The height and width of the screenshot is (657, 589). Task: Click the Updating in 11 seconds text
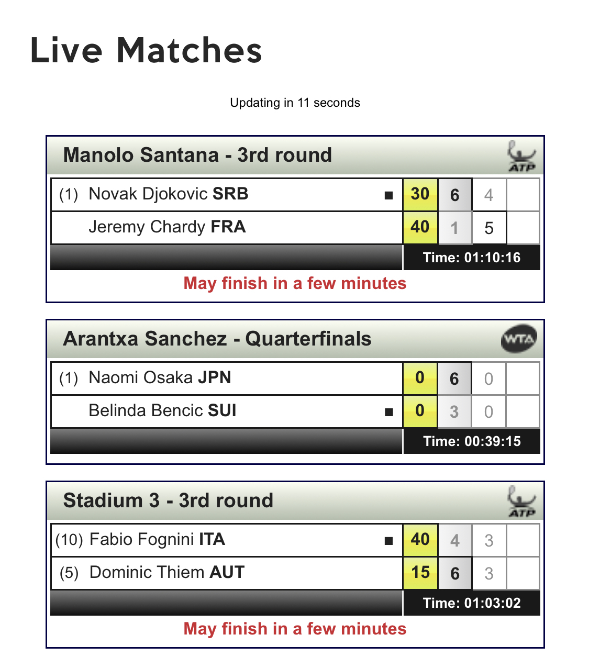(295, 103)
